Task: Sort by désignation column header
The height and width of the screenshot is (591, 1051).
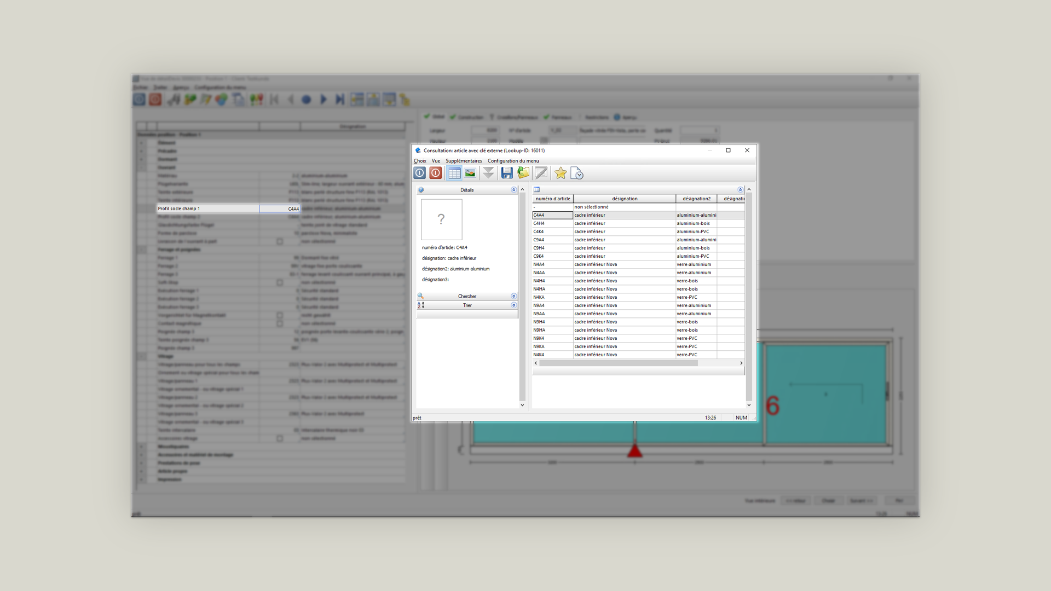Action: pyautogui.click(x=625, y=199)
